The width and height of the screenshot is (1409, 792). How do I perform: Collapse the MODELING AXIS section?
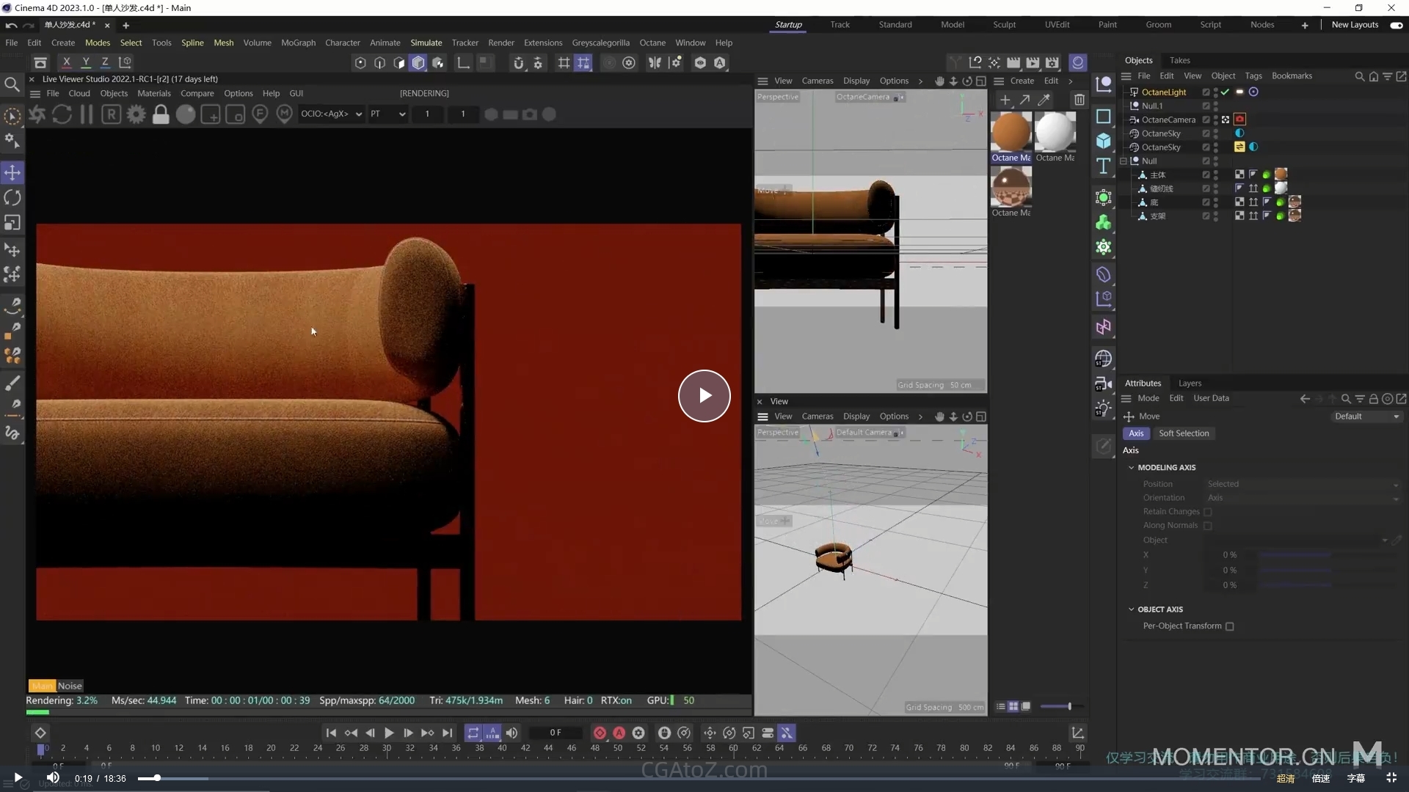click(x=1131, y=467)
